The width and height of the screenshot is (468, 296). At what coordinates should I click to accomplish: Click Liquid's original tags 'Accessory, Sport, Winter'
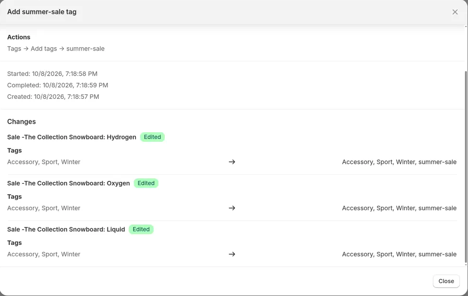[43, 254]
